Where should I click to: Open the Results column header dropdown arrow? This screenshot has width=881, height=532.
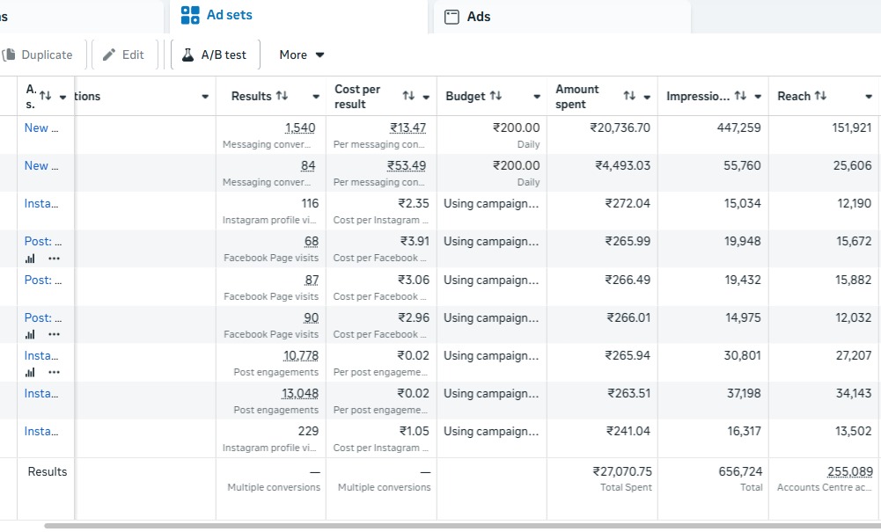coord(315,97)
